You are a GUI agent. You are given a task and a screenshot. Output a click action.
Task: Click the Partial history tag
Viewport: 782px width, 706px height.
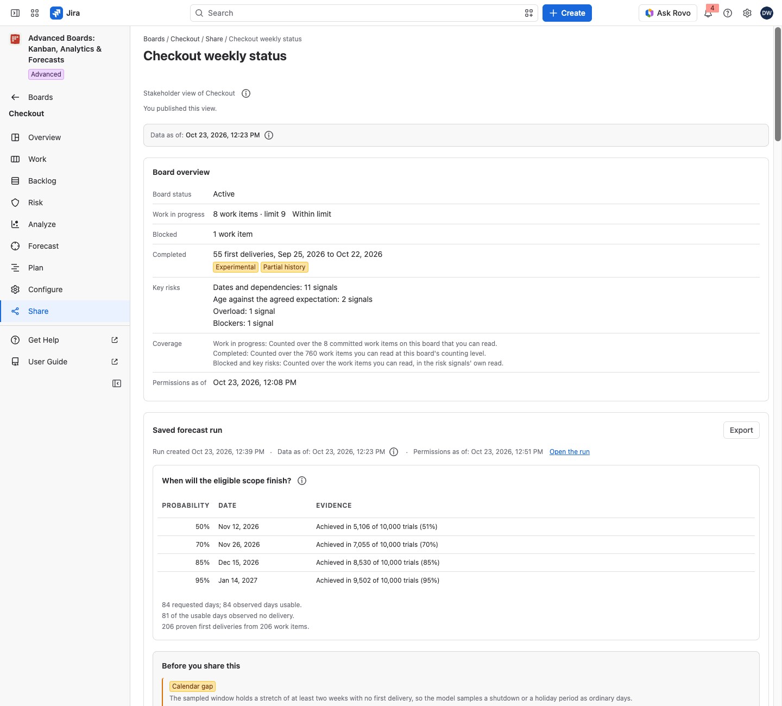click(x=285, y=267)
